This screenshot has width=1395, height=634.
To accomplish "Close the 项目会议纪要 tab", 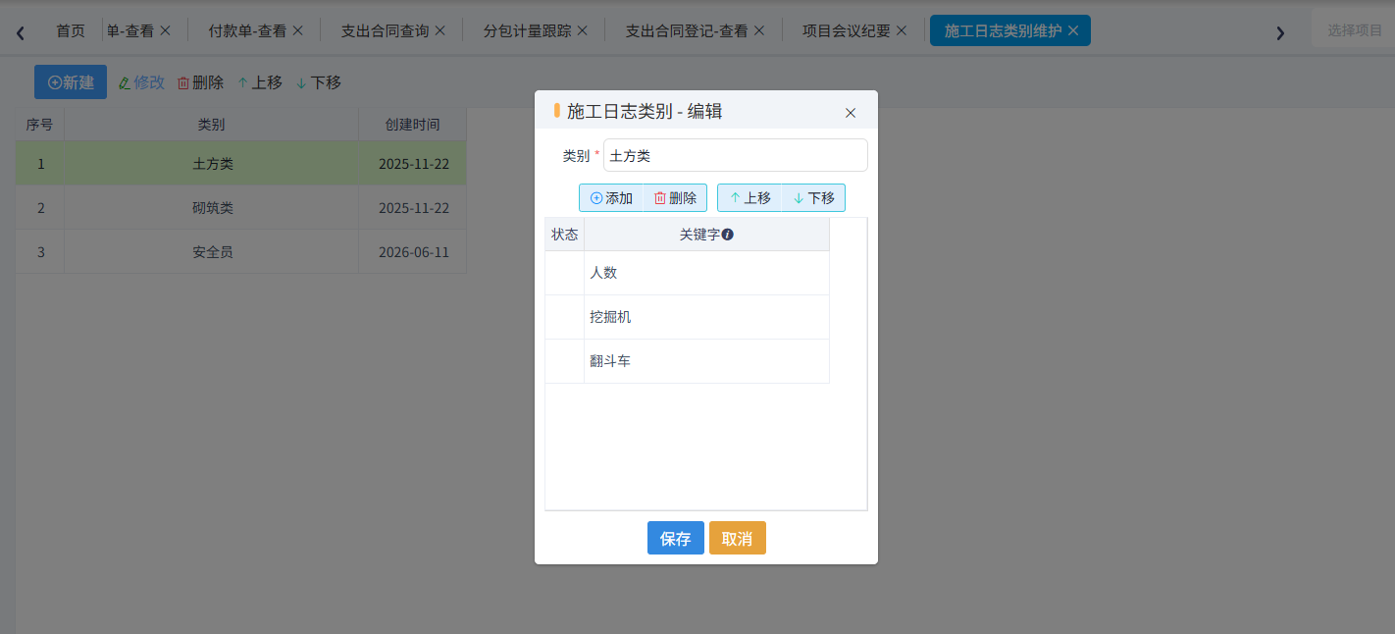I will 902,30.
